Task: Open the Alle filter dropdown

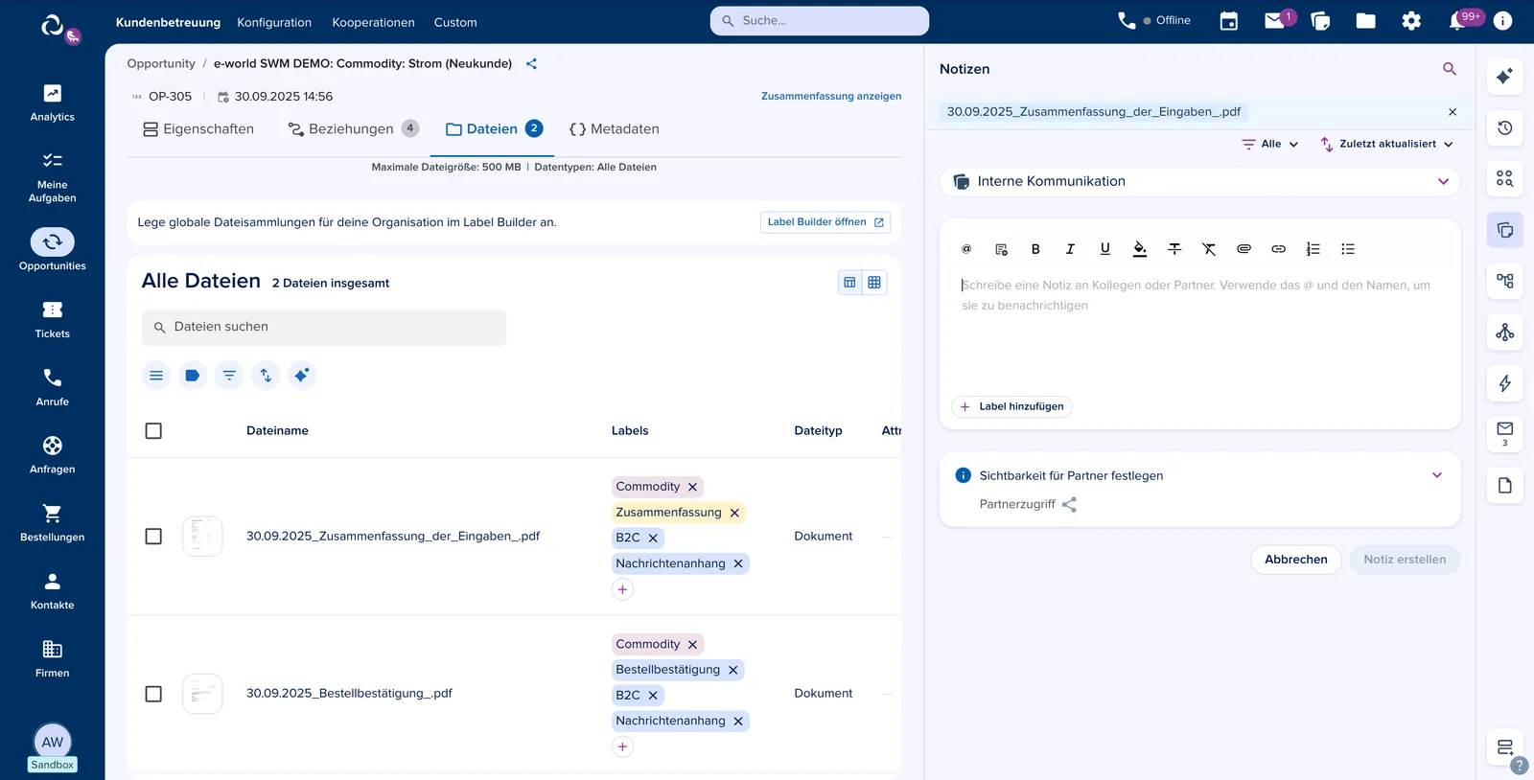Action: pos(1270,144)
